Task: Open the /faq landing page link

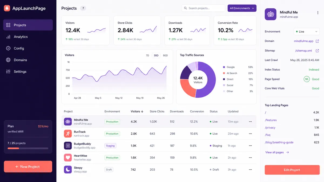Action: (x=267, y=135)
